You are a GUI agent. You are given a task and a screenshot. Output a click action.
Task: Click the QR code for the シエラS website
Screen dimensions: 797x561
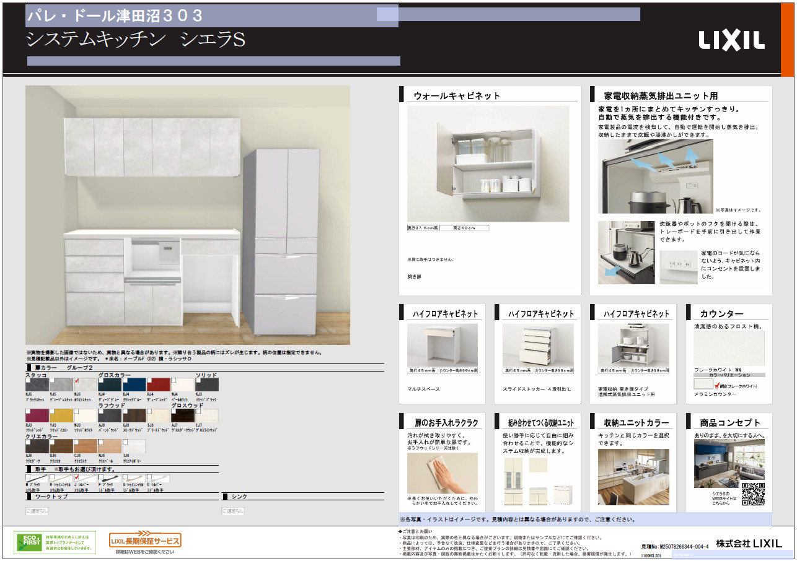pyautogui.click(x=753, y=494)
